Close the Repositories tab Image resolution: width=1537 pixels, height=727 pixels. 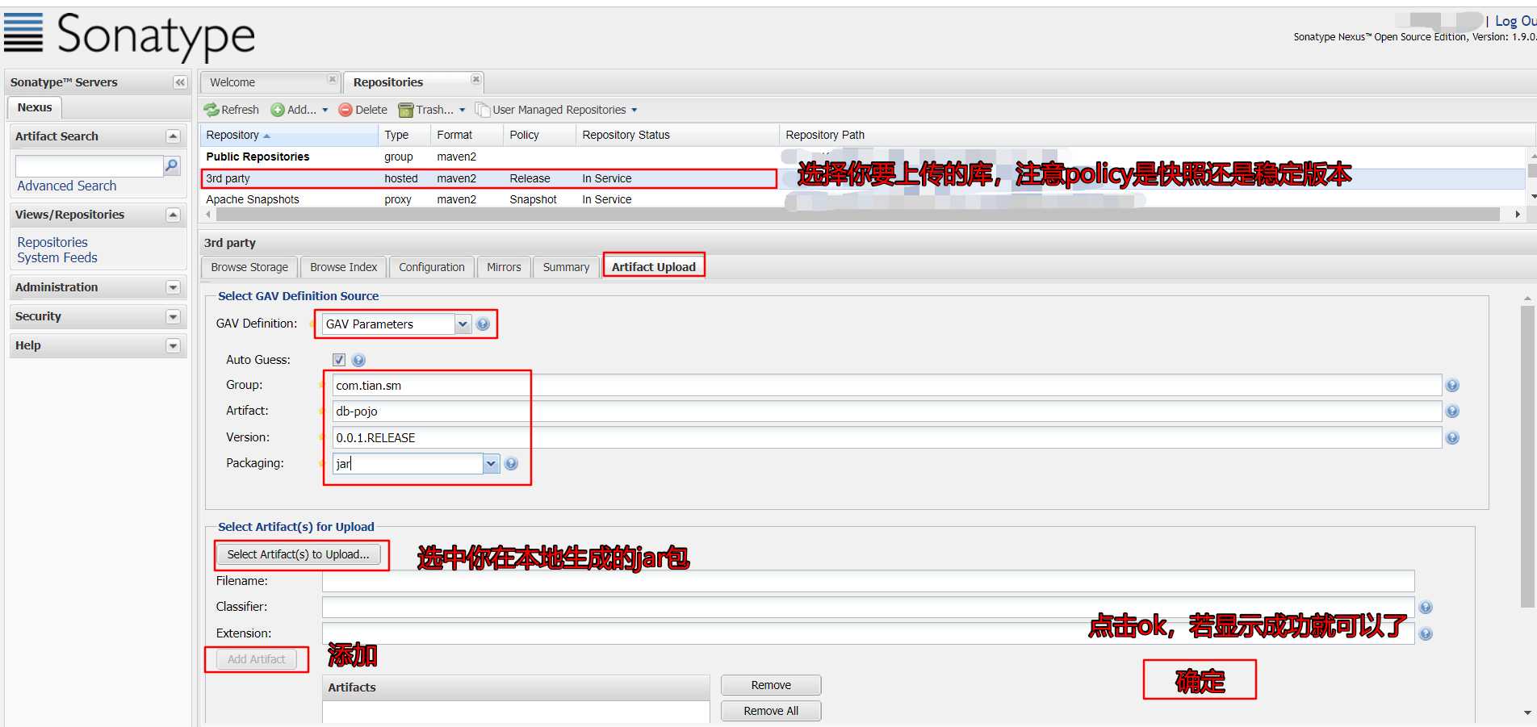pos(476,79)
